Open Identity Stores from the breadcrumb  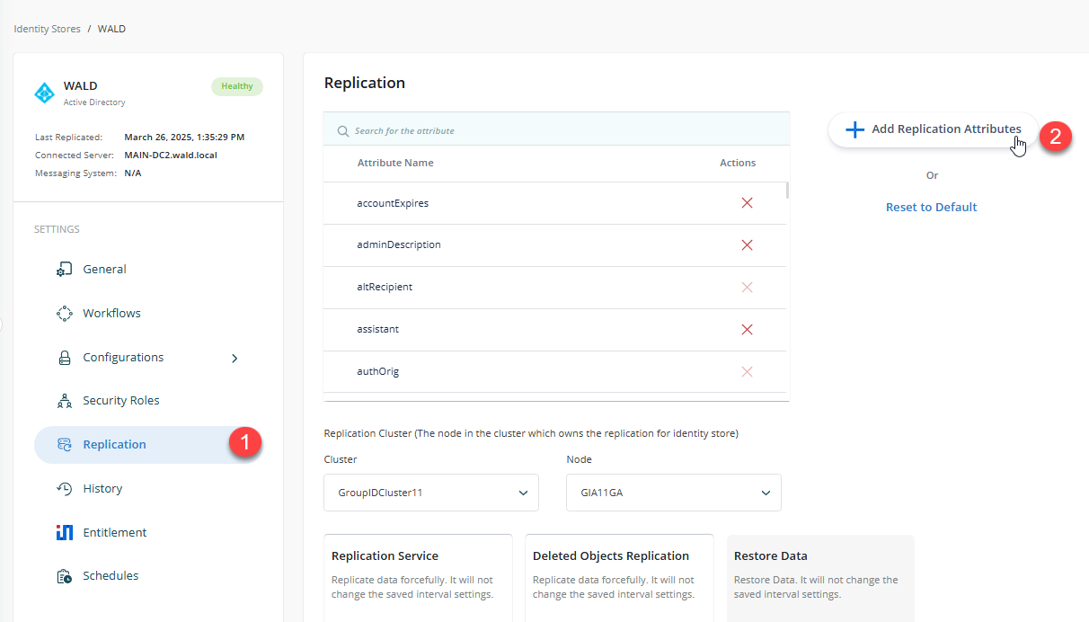pyautogui.click(x=47, y=28)
